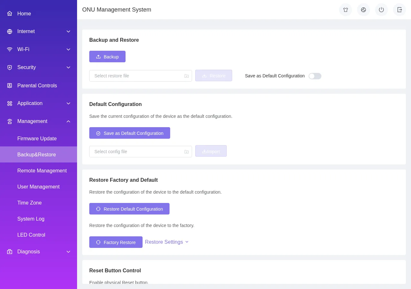Image resolution: width=411 pixels, height=289 pixels.
Task: Open LED Control settings
Action: coord(39,235)
